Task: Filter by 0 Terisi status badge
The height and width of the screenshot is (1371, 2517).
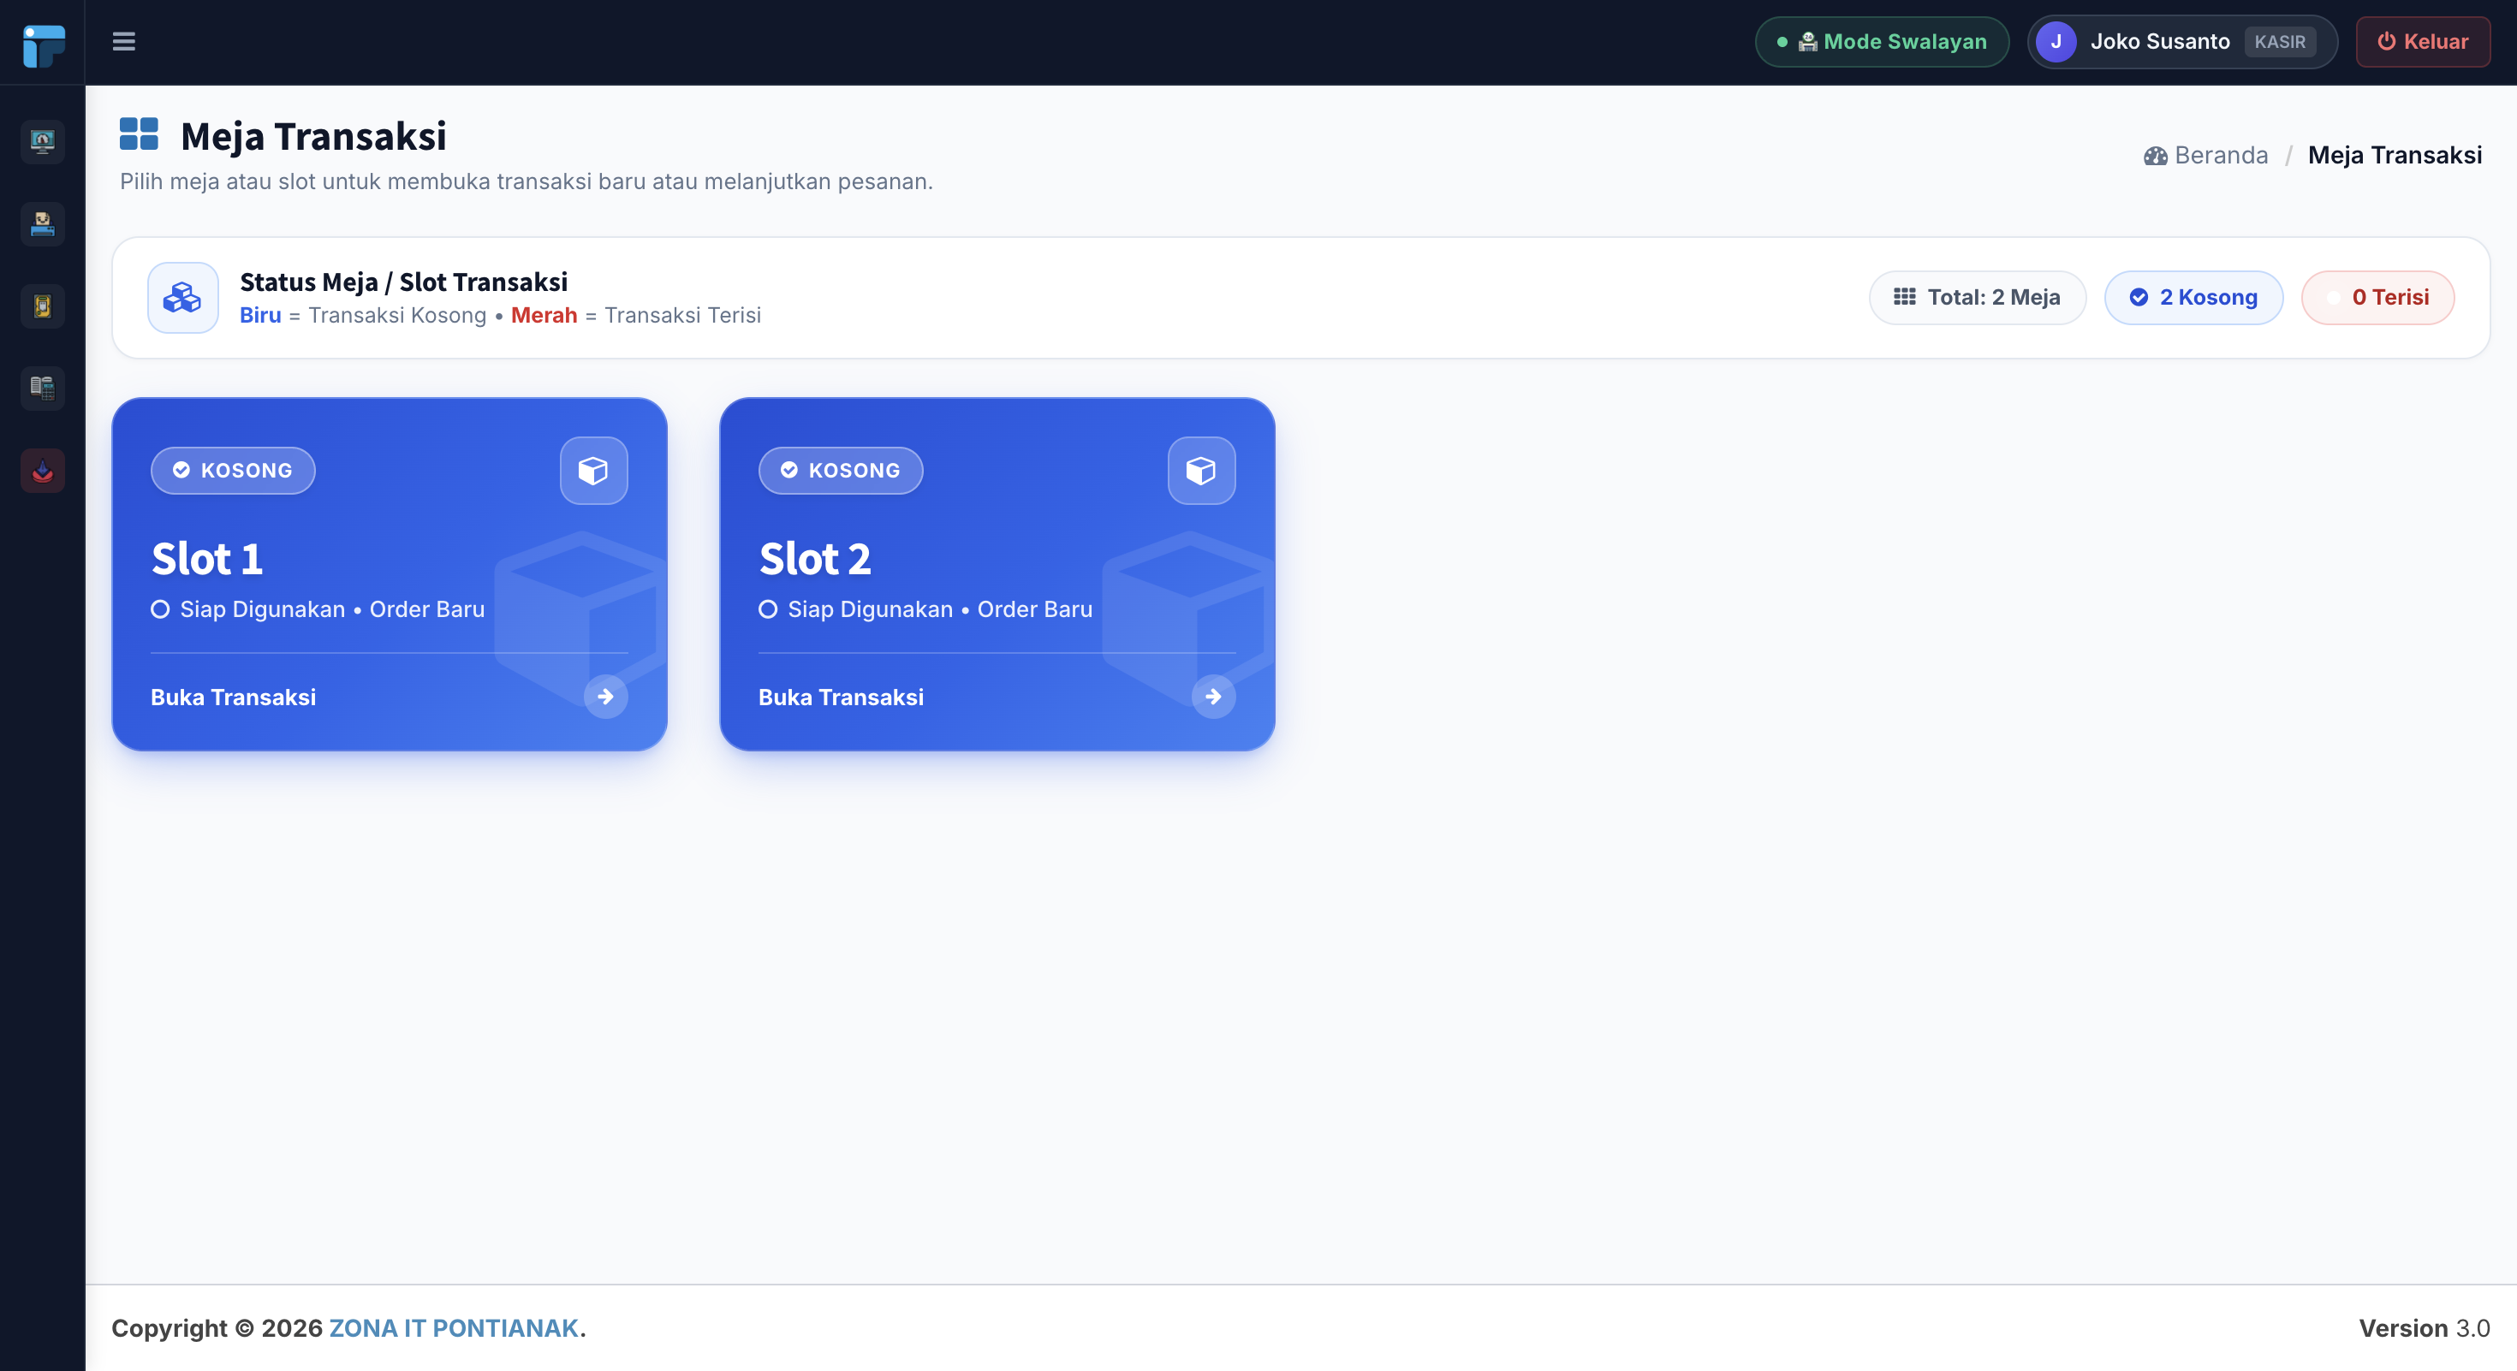Action: click(x=2377, y=297)
